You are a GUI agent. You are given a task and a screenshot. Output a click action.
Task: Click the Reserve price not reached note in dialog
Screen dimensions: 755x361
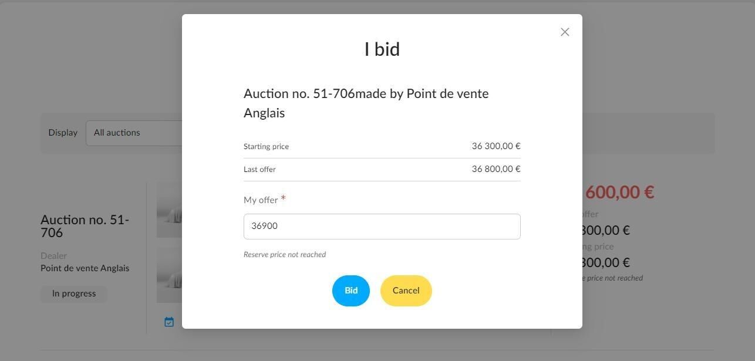(285, 255)
